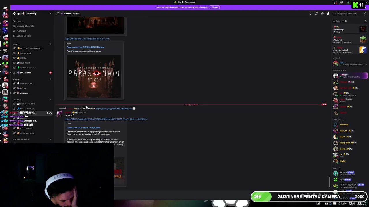
Task: Select the Arcane bot in member list
Action: pos(349,173)
